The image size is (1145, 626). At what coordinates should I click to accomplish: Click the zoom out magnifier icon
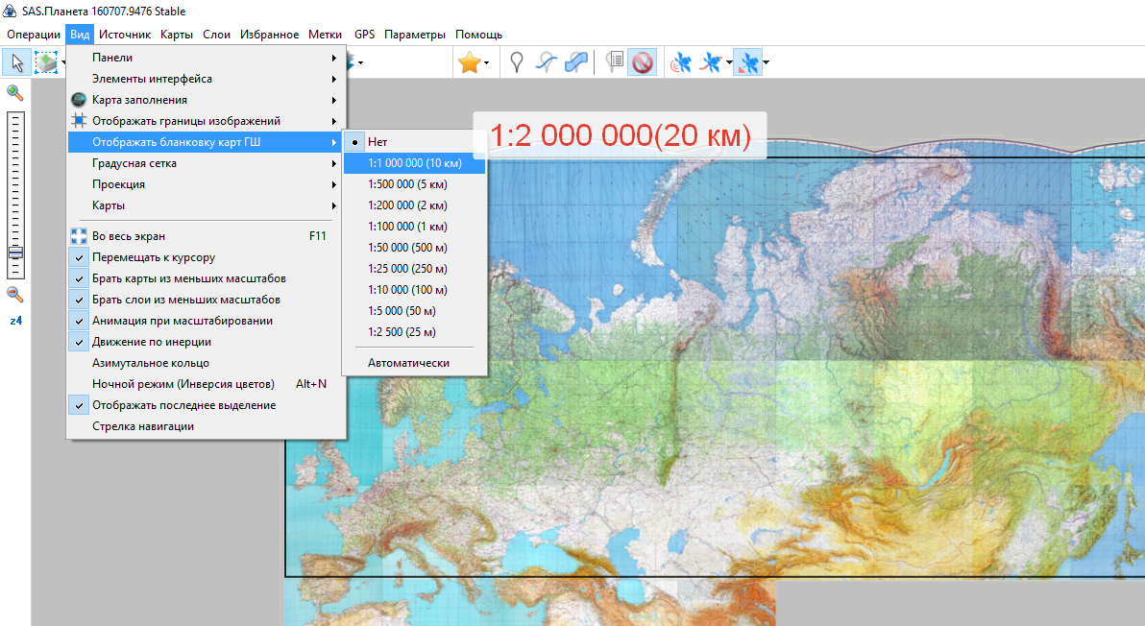[14, 294]
